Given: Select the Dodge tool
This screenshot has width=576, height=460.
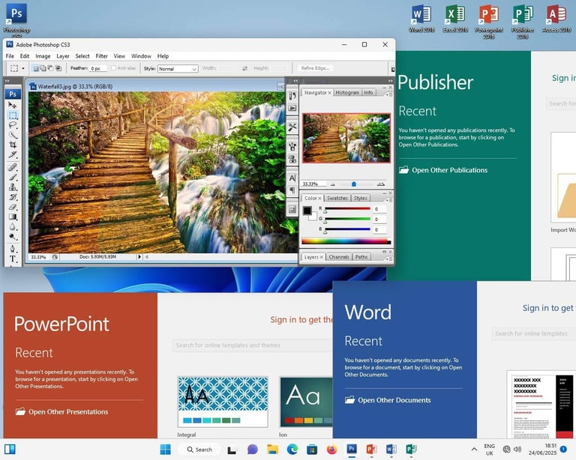Looking at the screenshot, I should pyautogui.click(x=13, y=237).
